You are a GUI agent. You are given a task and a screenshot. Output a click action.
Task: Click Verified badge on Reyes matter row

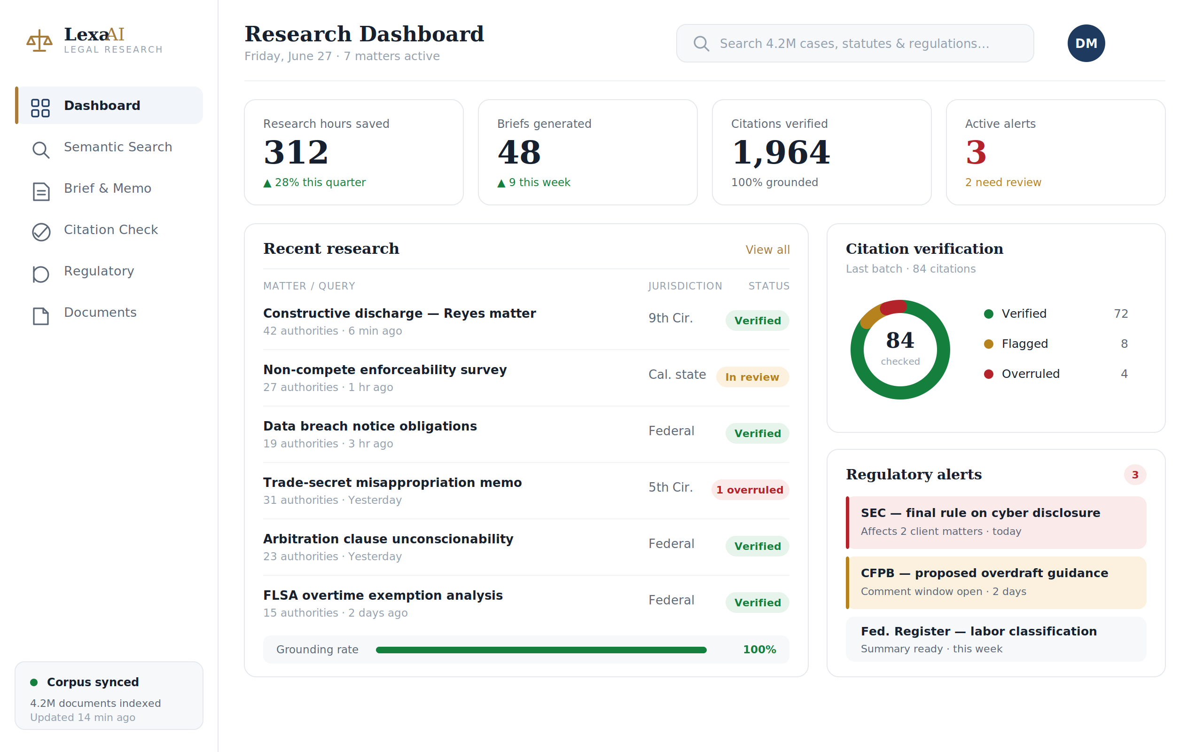point(757,321)
